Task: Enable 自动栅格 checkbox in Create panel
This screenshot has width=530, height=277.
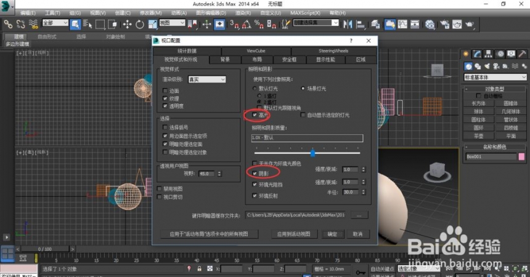Action: click(x=478, y=96)
